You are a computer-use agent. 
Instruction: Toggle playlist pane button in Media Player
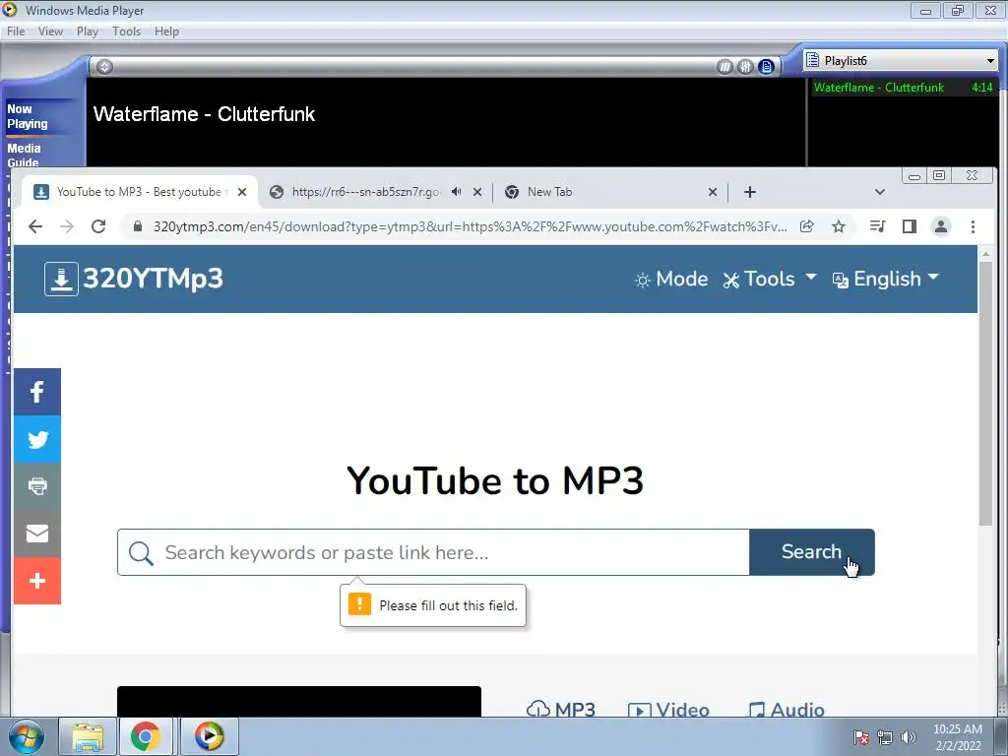tap(766, 66)
